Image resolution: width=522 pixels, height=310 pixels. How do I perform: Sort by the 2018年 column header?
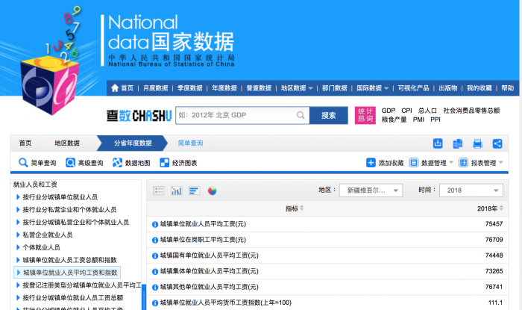(x=490, y=208)
